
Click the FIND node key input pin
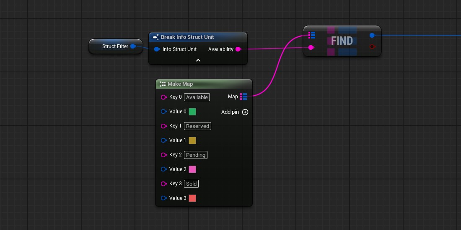click(311, 48)
